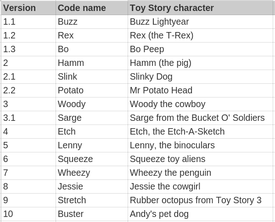Select the Version column header cell
Screen dimensions: 275x222
pyautogui.click(x=28, y=8)
